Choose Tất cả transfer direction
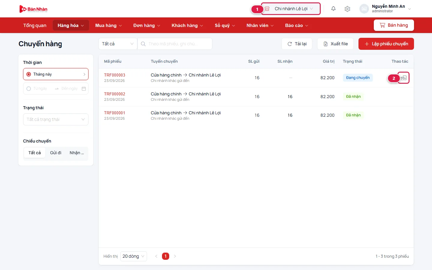Screen dimensions: 432x270 (34, 153)
